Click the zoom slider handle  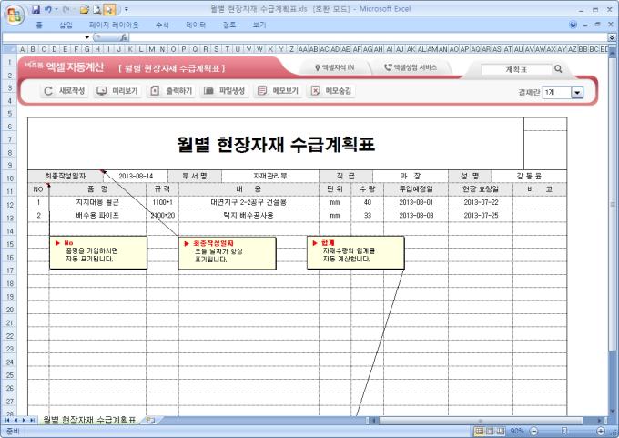coord(564,431)
